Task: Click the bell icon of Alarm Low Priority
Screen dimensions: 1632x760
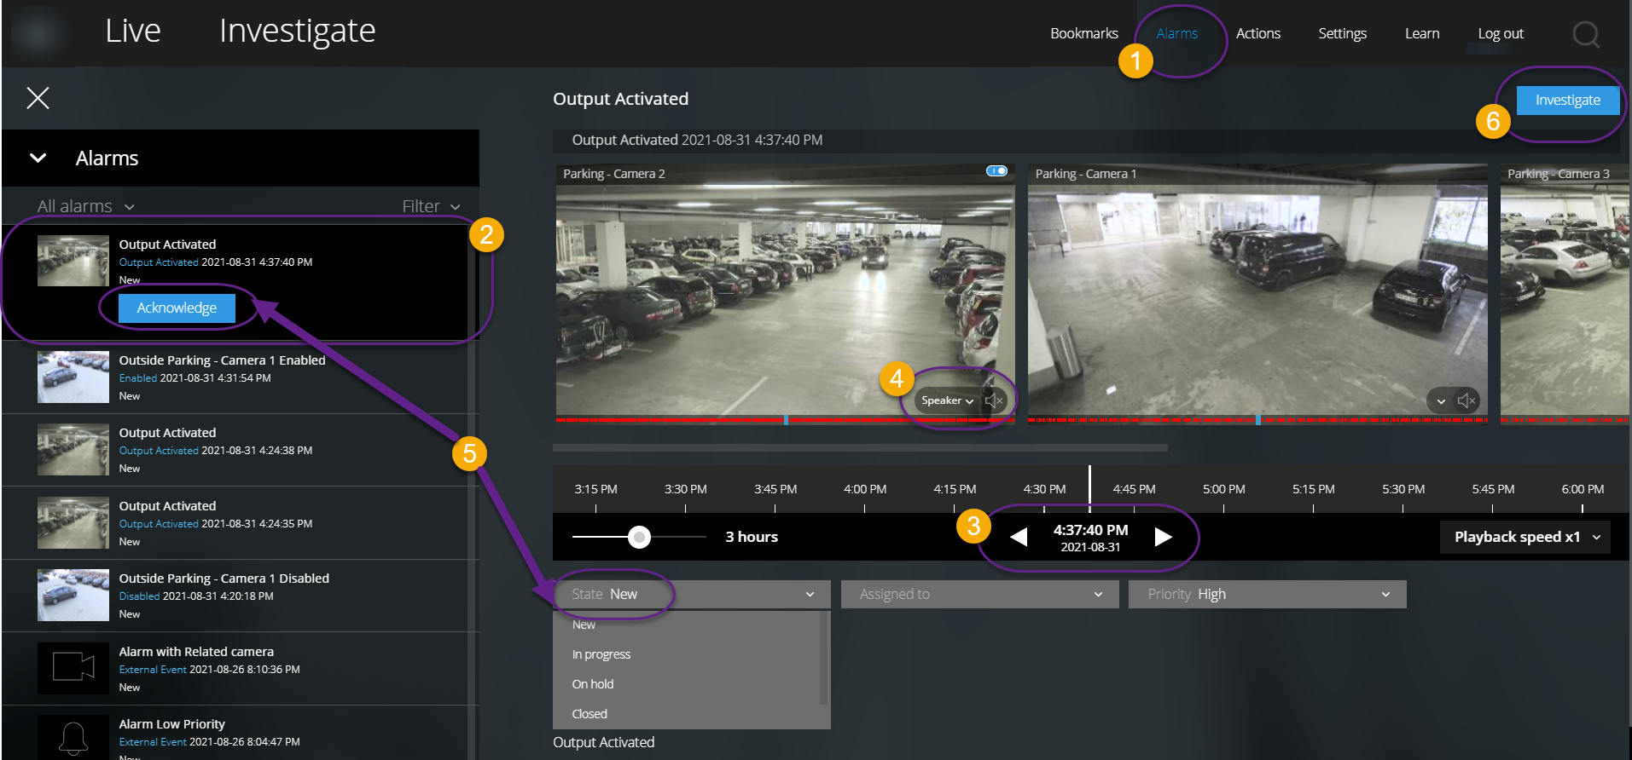Action: 73,738
